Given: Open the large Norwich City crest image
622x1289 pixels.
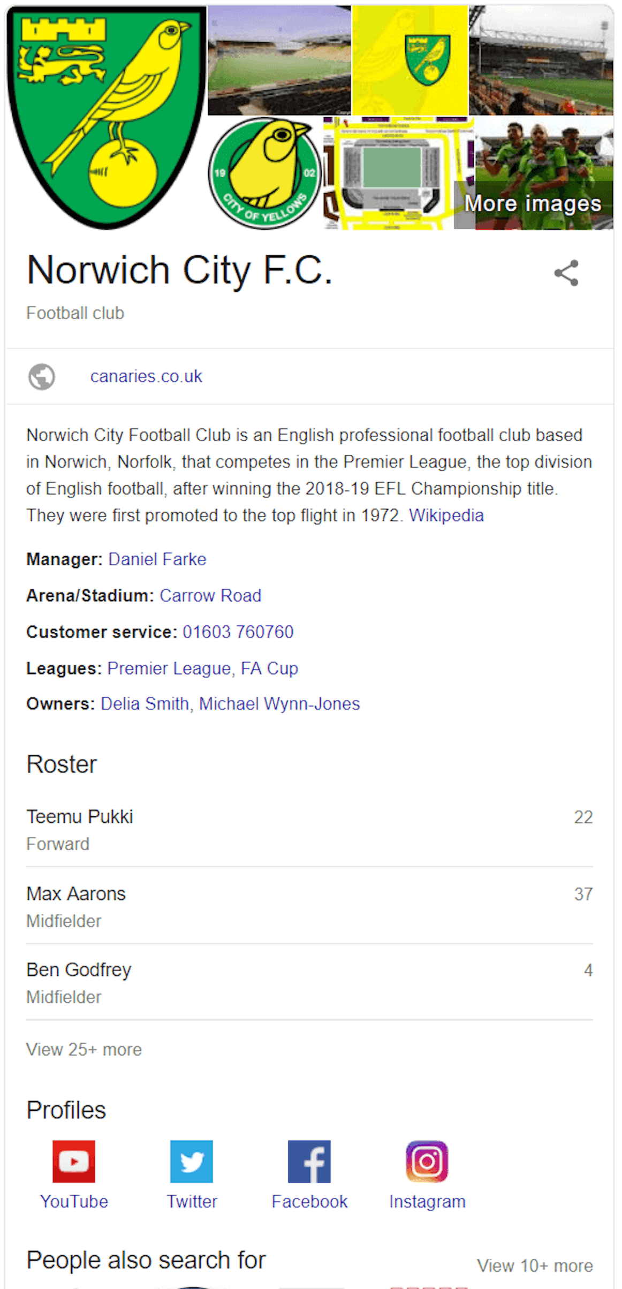Looking at the screenshot, I should point(107,118).
